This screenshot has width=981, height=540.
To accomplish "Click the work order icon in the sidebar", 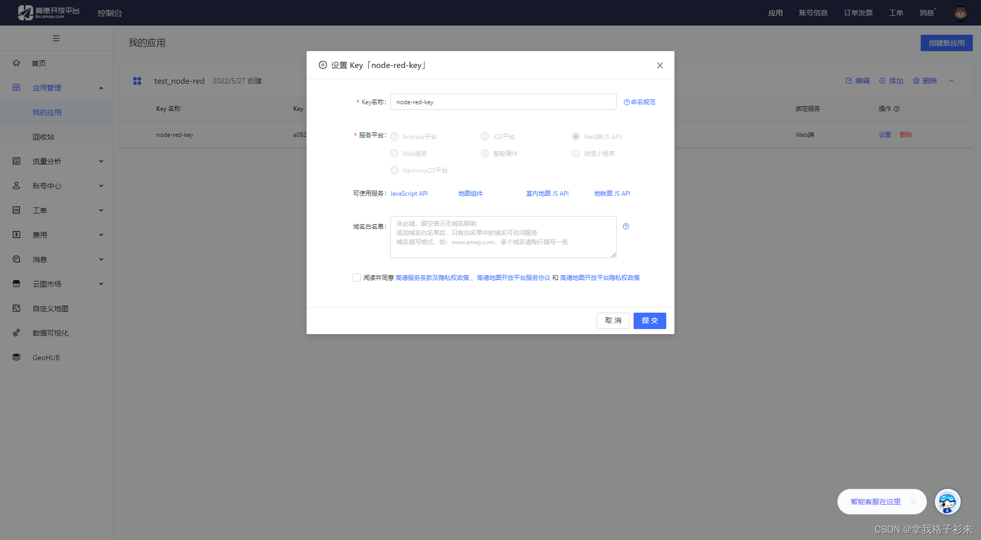I will tap(16, 210).
